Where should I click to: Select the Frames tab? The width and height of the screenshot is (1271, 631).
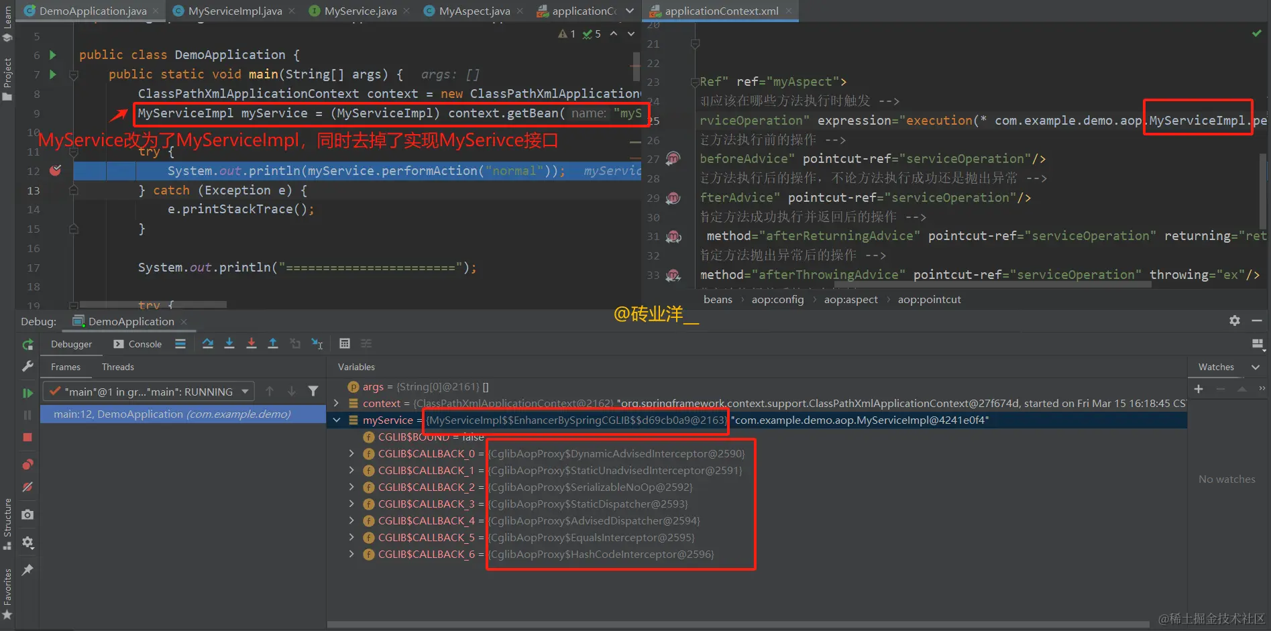coord(66,367)
